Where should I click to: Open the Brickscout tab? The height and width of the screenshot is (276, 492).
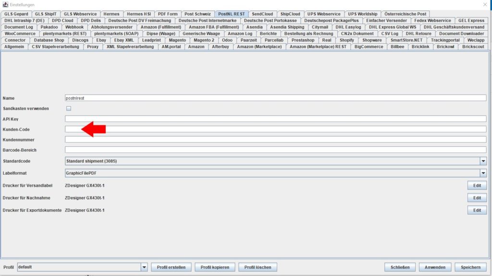pyautogui.click(x=473, y=47)
